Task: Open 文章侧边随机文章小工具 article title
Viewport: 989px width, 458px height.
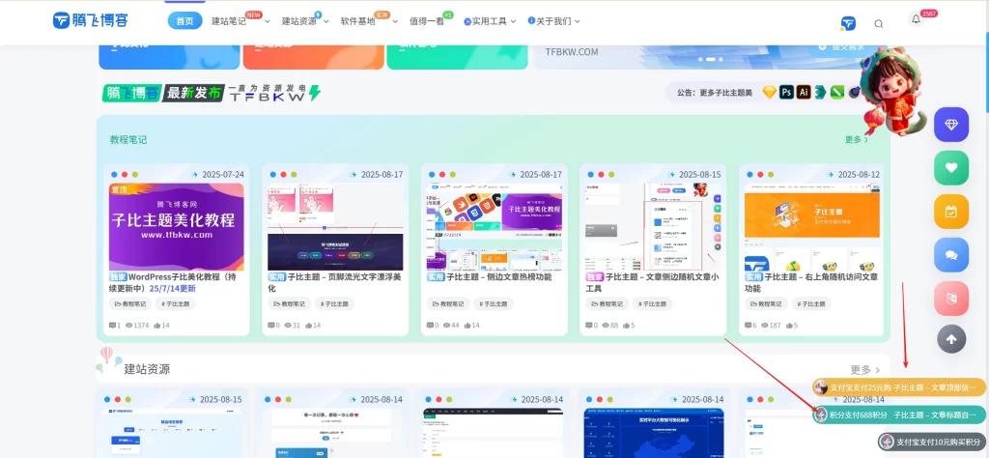Action: pyautogui.click(x=653, y=282)
